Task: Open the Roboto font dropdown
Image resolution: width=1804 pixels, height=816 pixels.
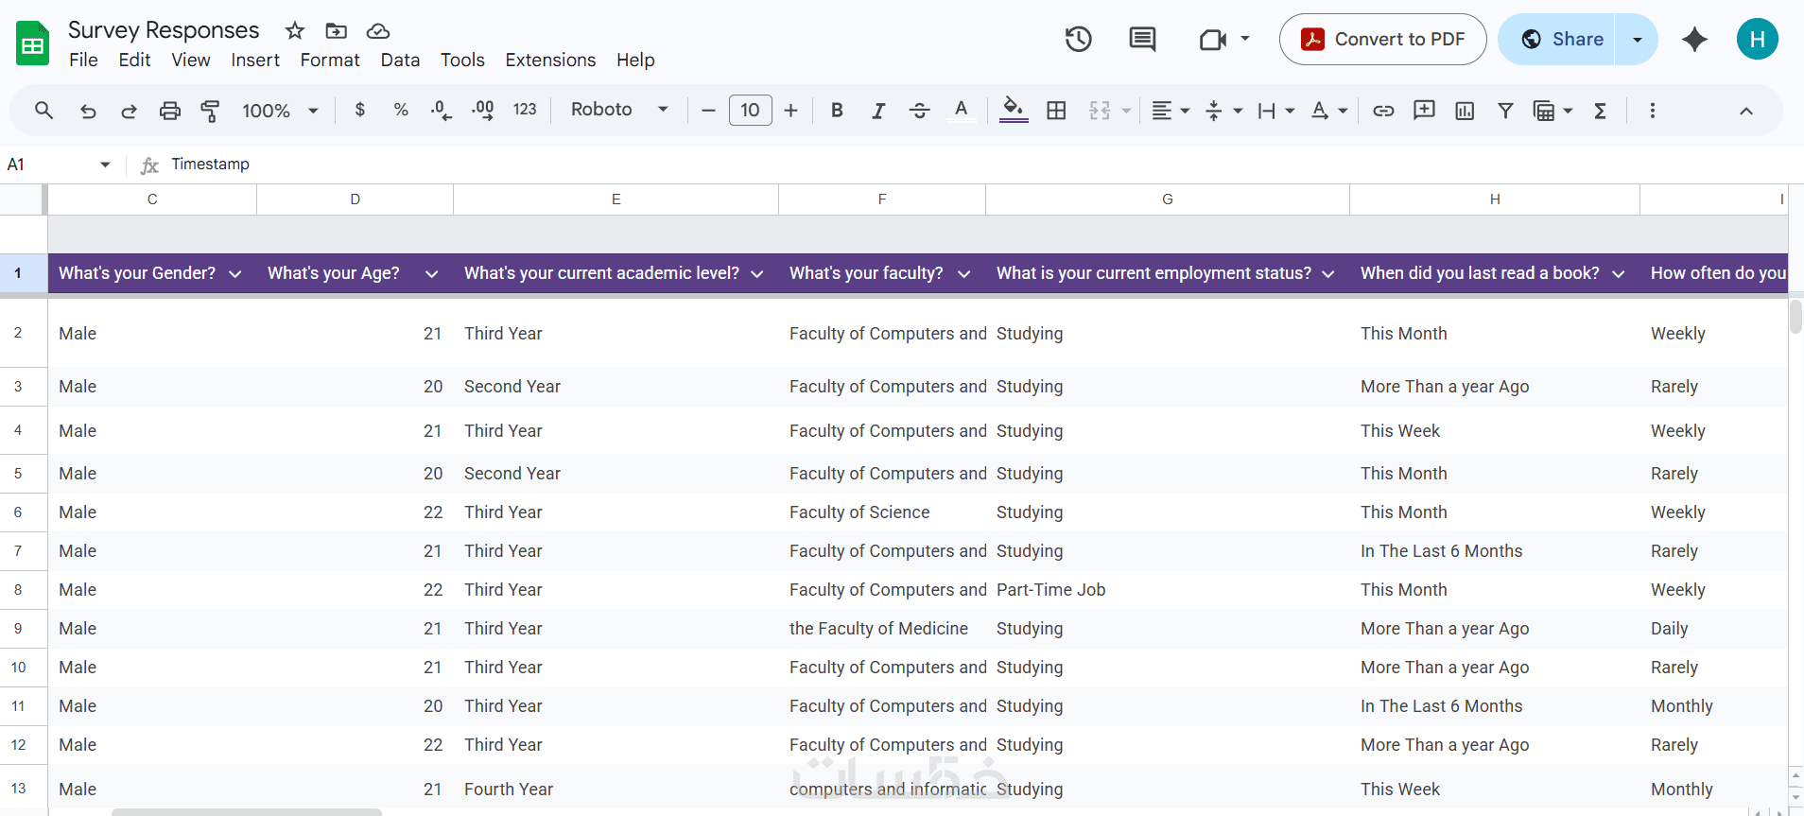Action: pos(619,110)
